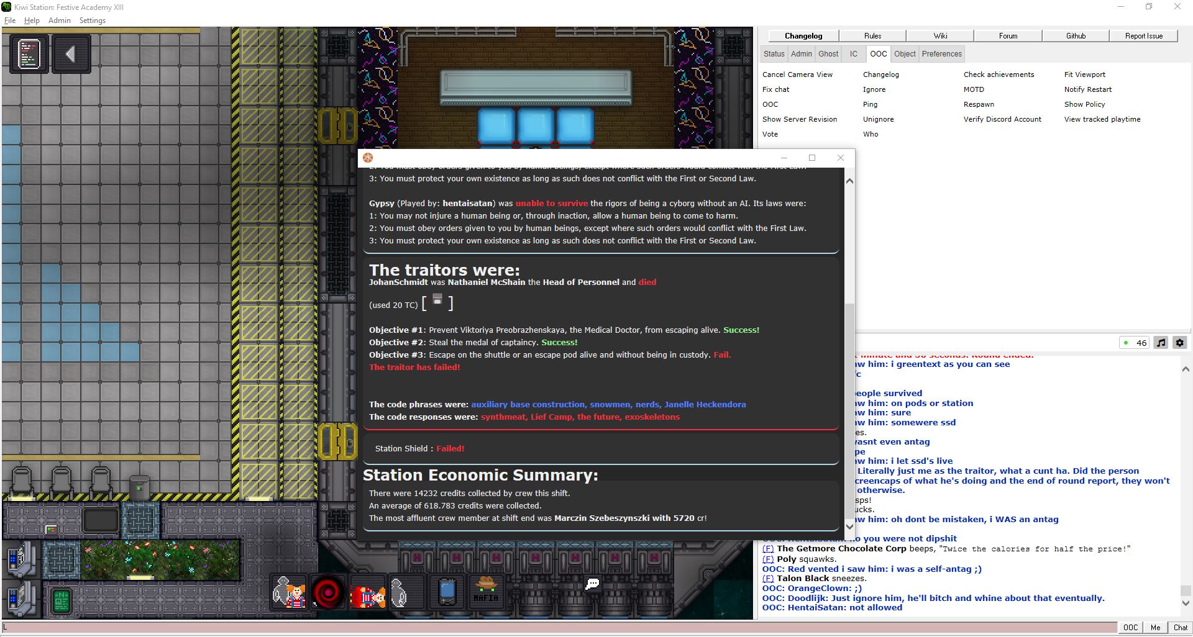Click the Ping verb
1193x637 pixels.
coord(870,104)
